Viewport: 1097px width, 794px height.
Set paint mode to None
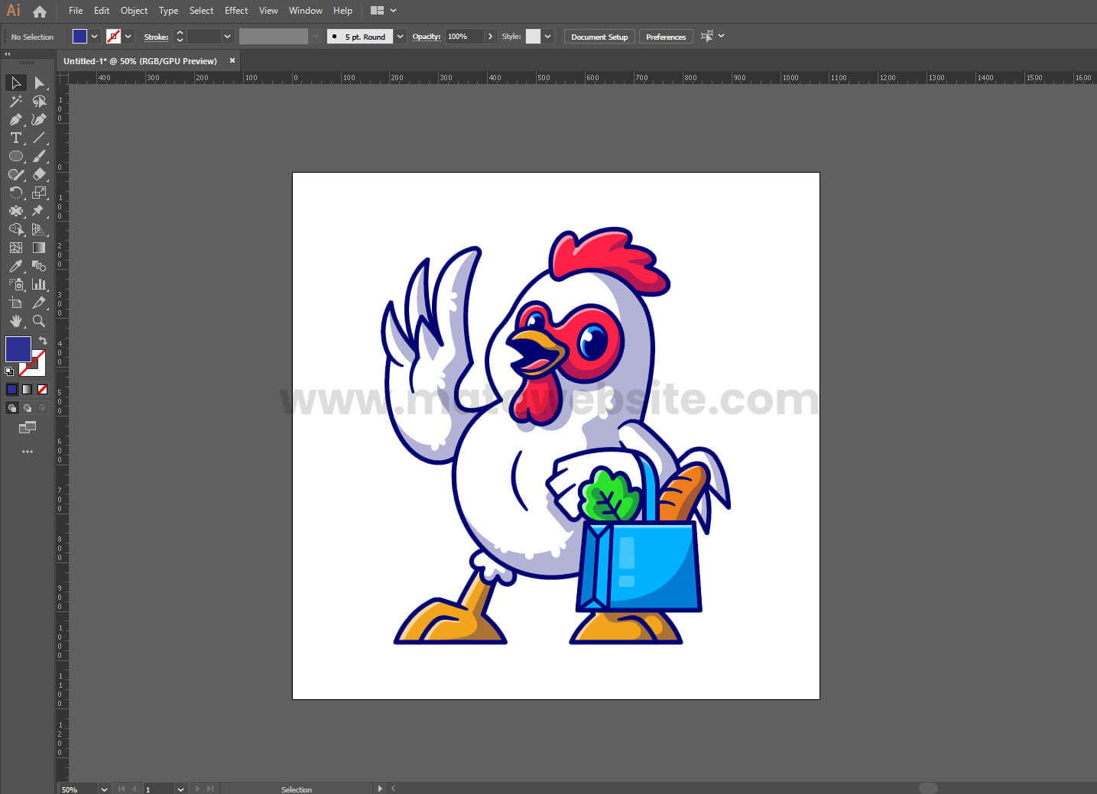pyautogui.click(x=43, y=389)
